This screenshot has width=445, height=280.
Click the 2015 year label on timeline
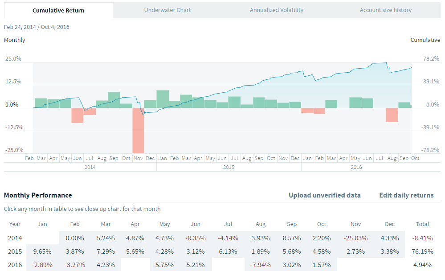(229, 167)
